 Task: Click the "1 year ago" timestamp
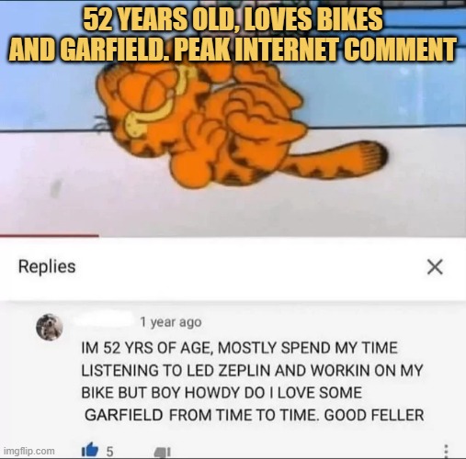pos(171,322)
